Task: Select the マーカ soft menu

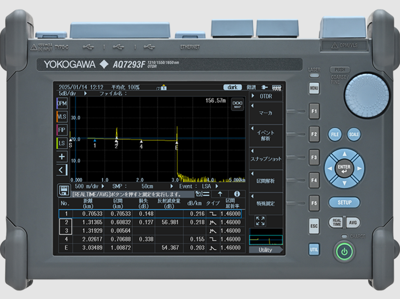Action: [266, 113]
